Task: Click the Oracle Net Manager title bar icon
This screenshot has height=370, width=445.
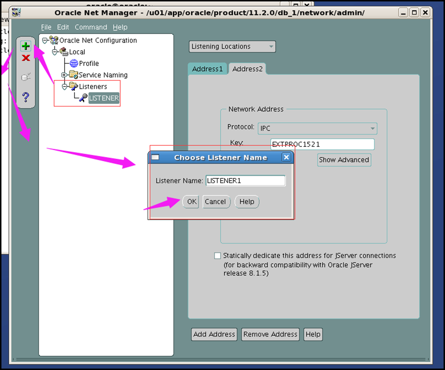Action: coord(16,12)
